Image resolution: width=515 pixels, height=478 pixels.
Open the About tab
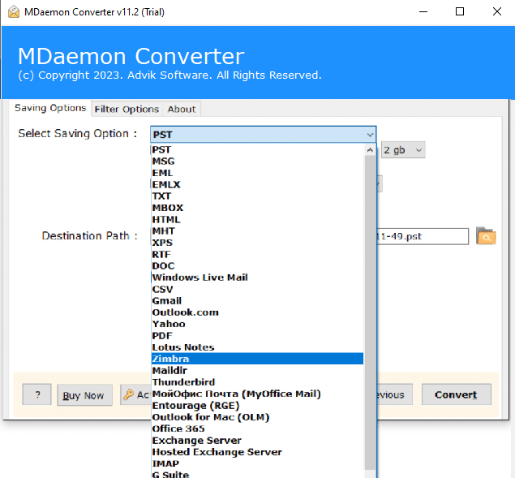[182, 109]
